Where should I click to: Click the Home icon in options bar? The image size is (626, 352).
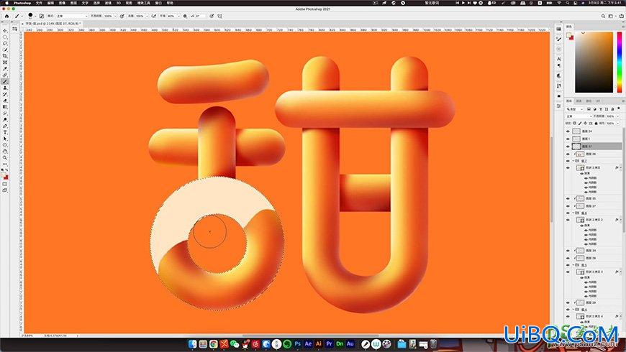pos(6,16)
